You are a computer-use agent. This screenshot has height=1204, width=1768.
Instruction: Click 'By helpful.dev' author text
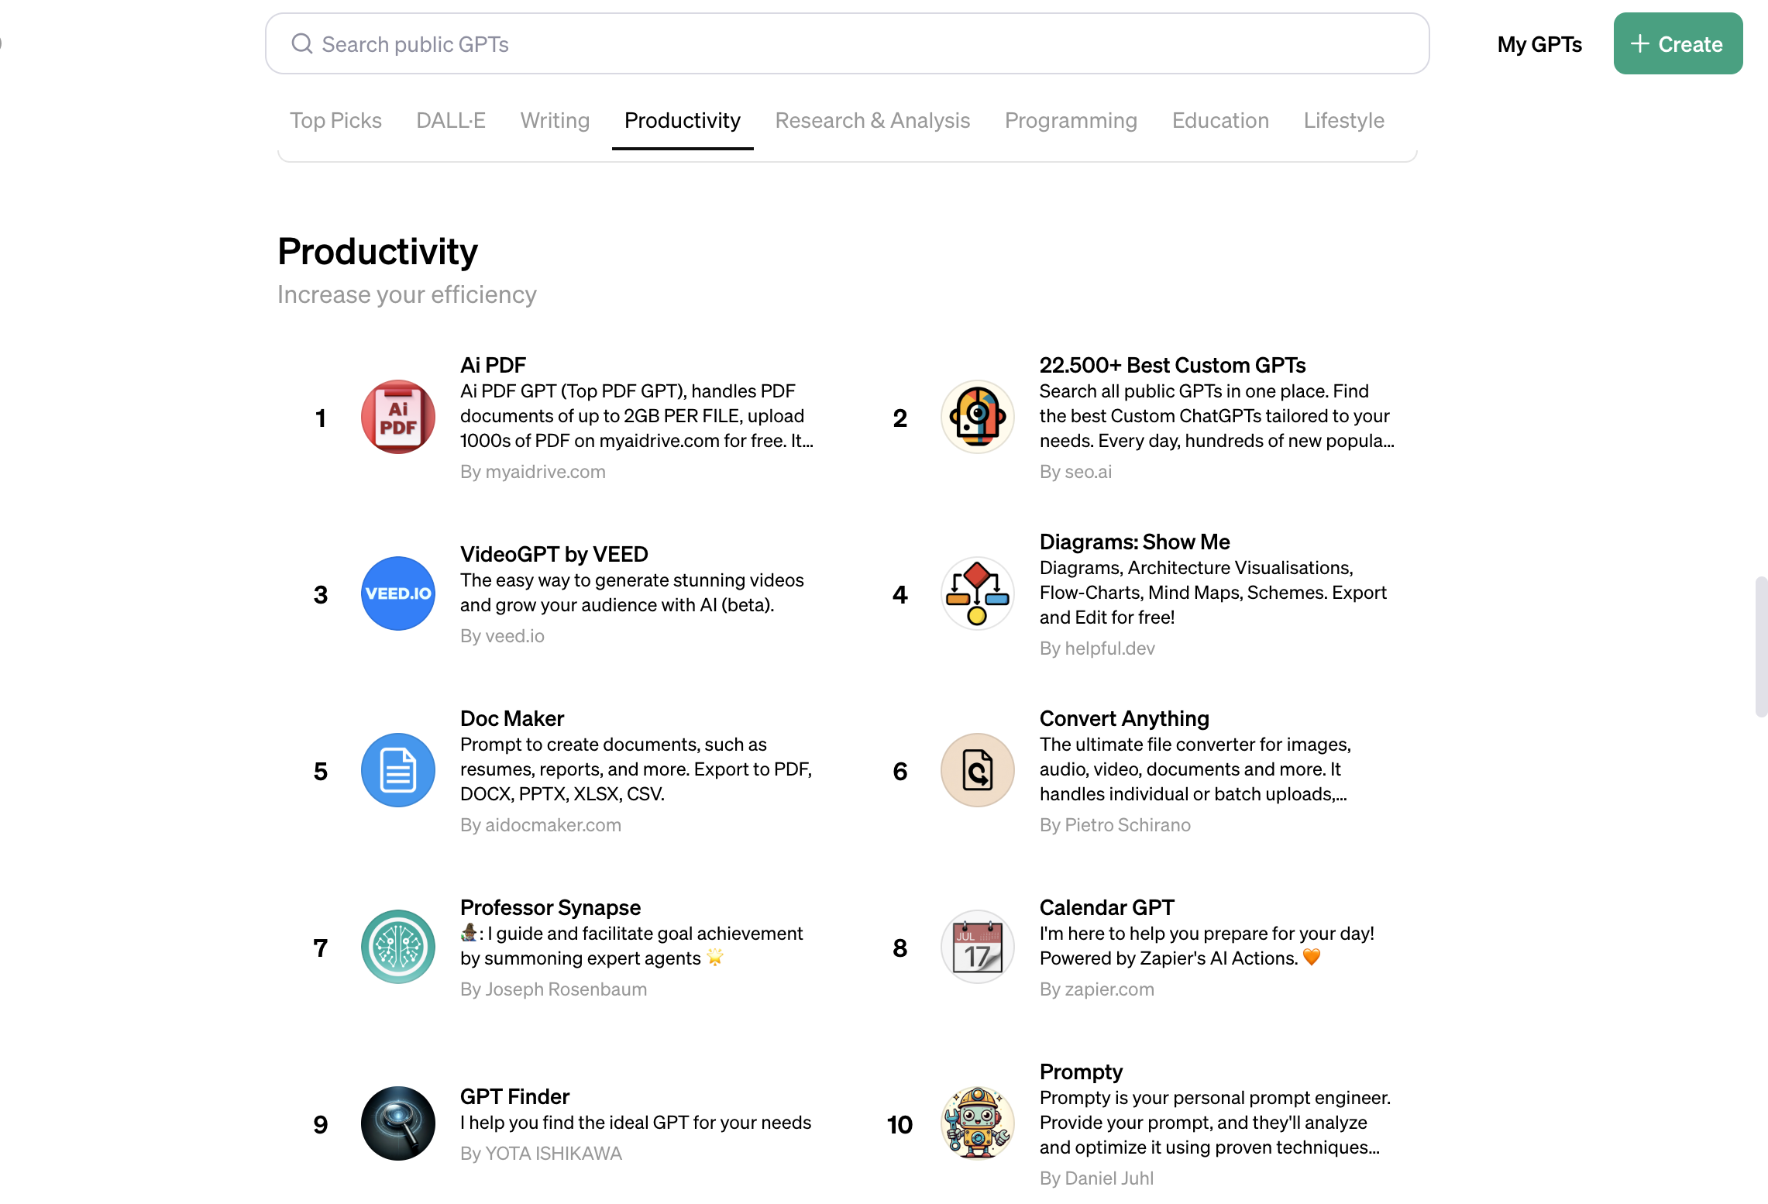1097,648
